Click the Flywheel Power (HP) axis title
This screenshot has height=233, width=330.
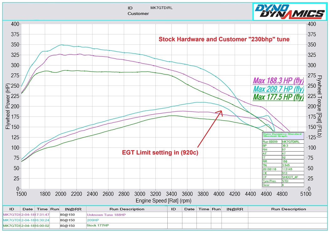pos(8,106)
